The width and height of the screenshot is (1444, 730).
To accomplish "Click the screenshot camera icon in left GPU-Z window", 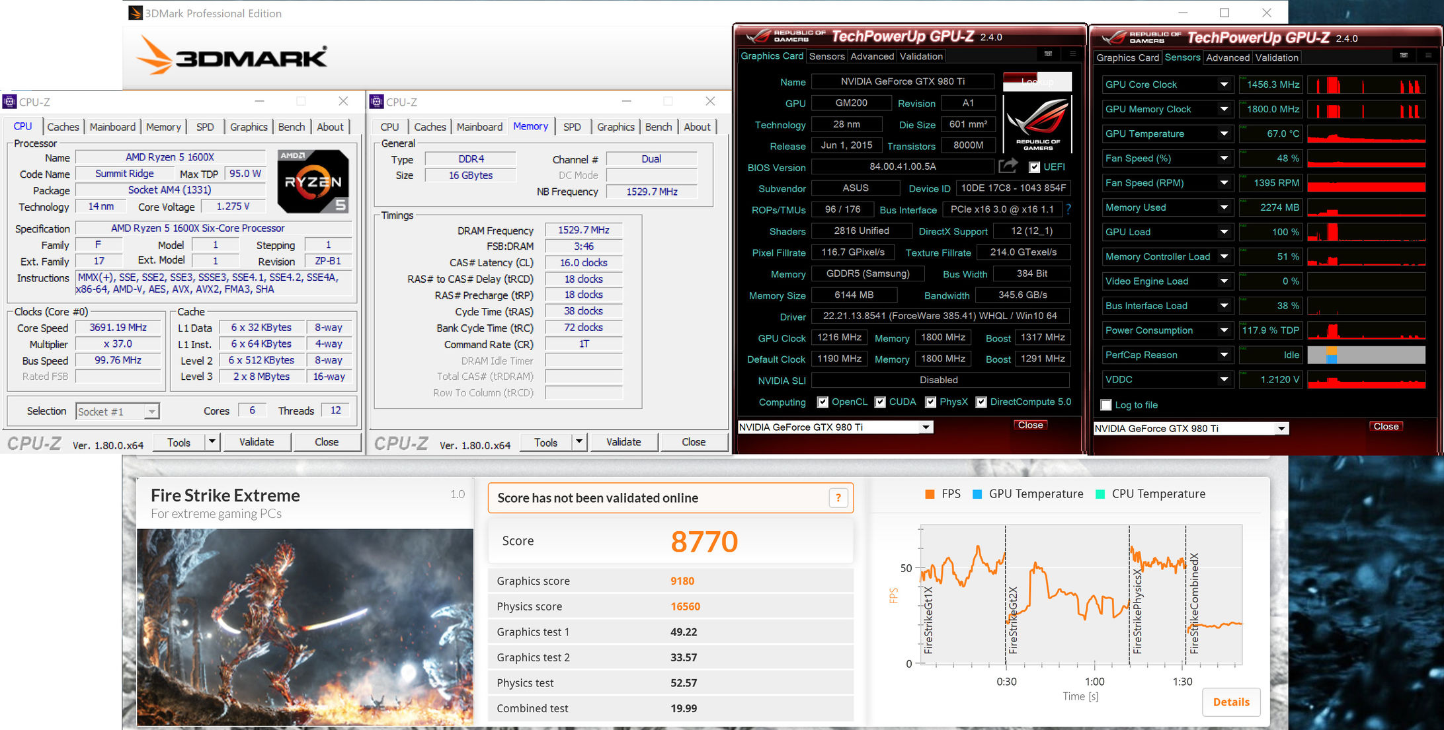I will [1048, 54].
